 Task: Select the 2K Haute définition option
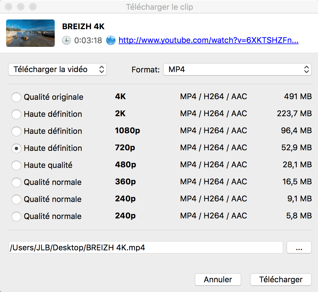(x=16, y=114)
